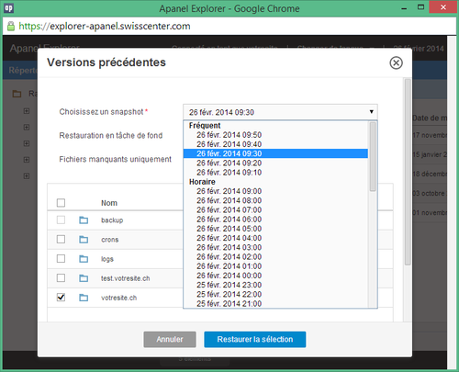Click the snapshot list scrollbar thumb
This screenshot has width=459, height=372.
[x=373, y=156]
